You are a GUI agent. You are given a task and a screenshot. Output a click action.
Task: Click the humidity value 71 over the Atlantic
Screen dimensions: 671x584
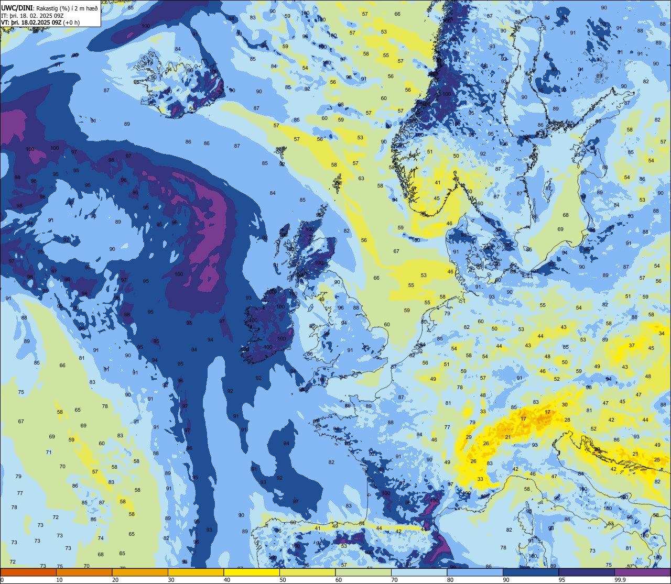49,453
